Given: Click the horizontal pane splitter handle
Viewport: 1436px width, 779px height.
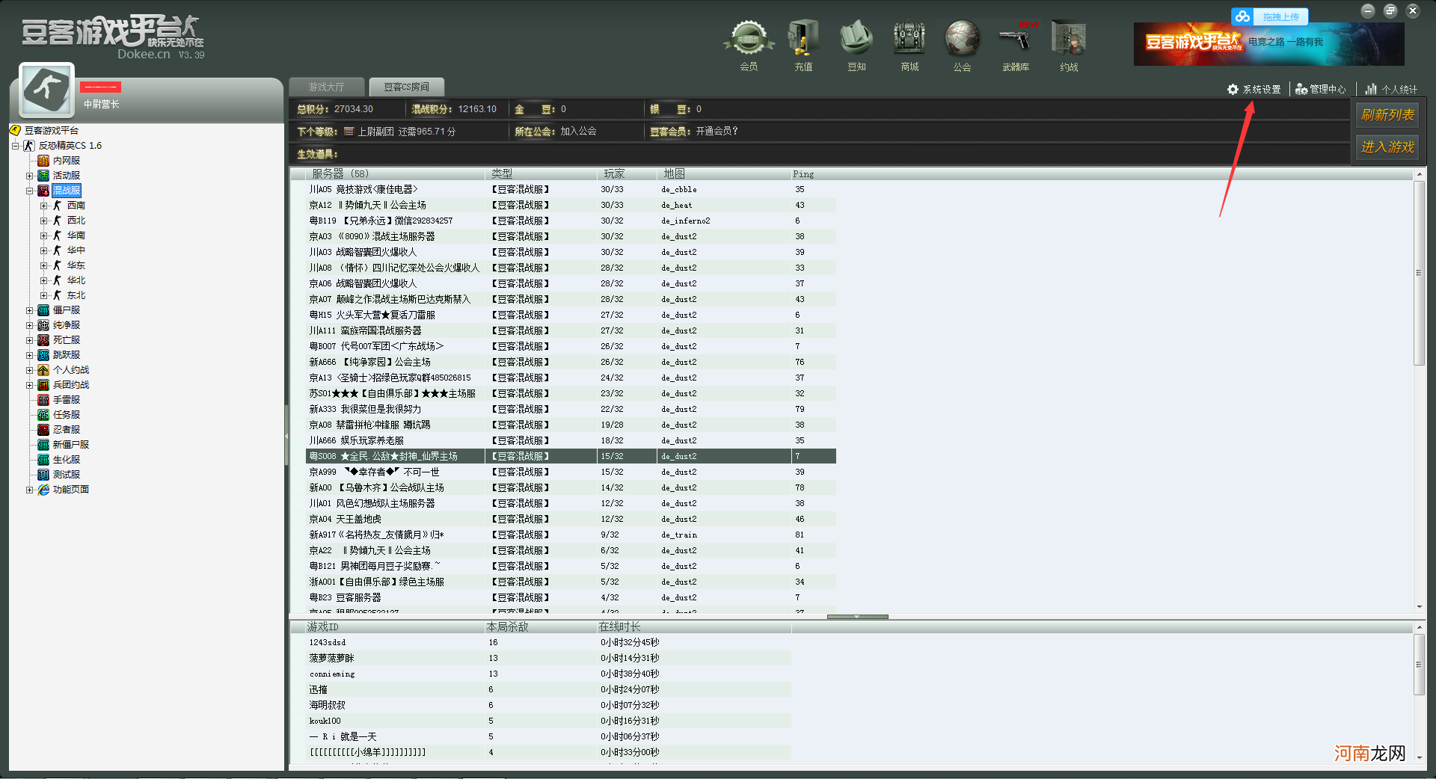Looking at the screenshot, I should pyautogui.click(x=857, y=617).
